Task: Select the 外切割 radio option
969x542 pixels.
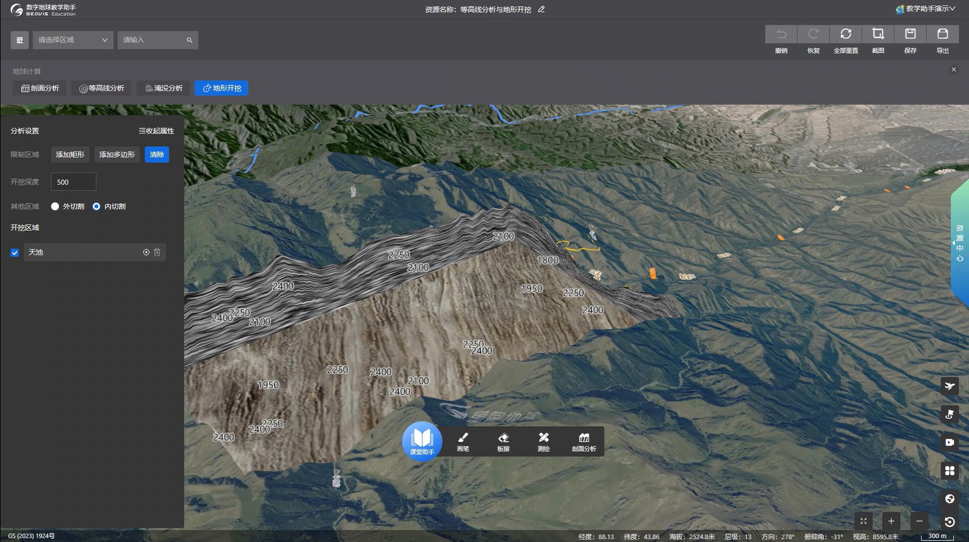Action: tap(55, 206)
